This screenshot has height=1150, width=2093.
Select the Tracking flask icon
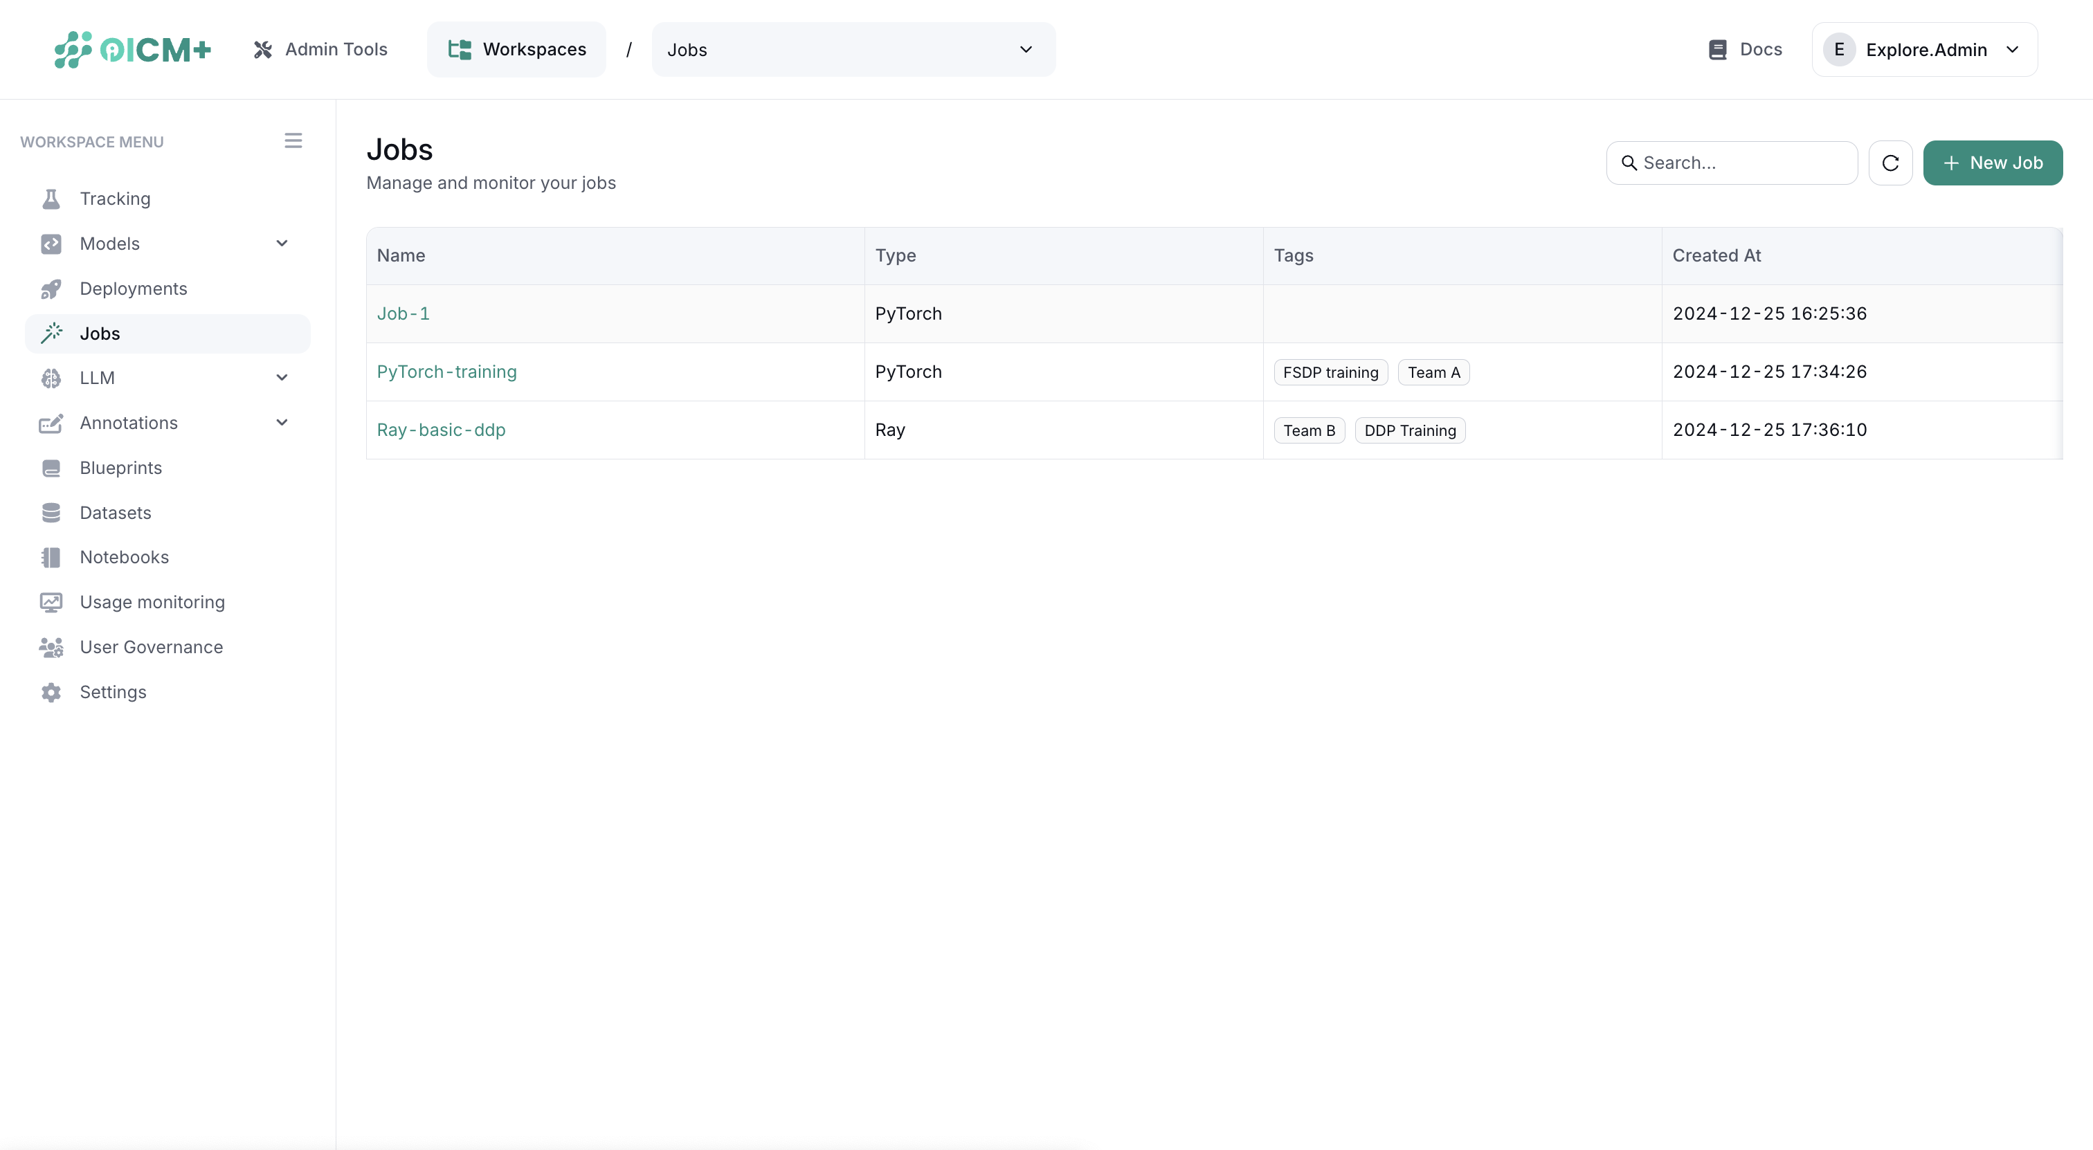click(51, 198)
